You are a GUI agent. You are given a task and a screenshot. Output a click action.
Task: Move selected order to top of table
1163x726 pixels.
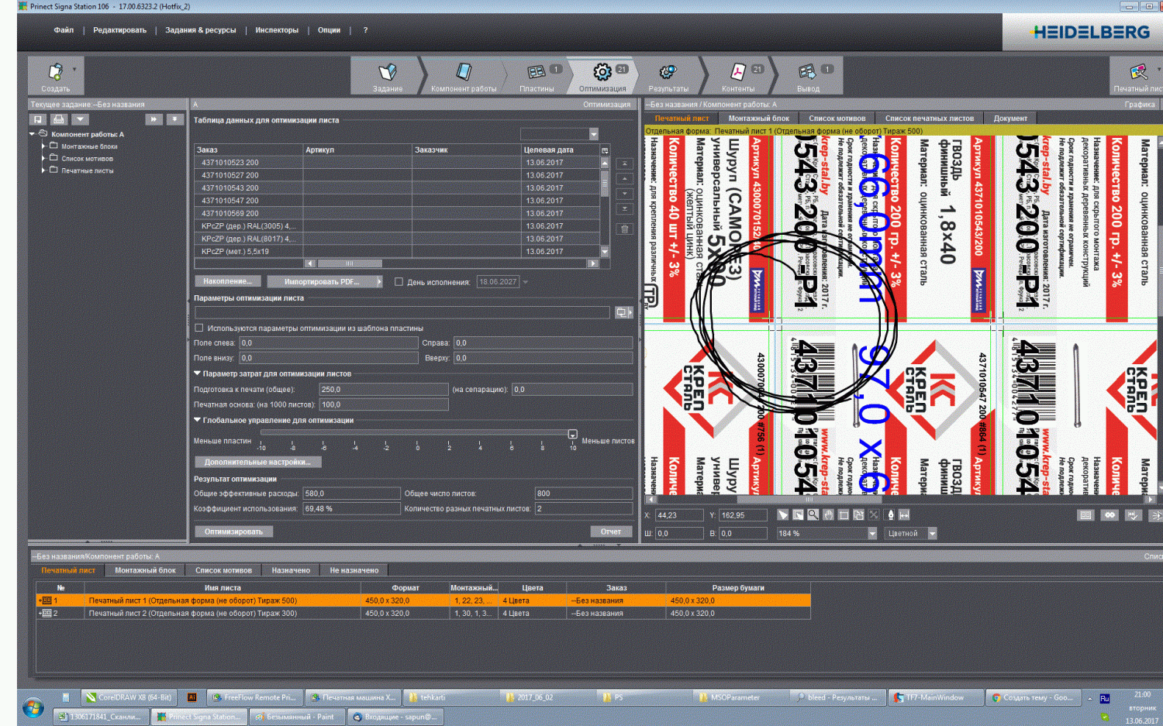[624, 163]
